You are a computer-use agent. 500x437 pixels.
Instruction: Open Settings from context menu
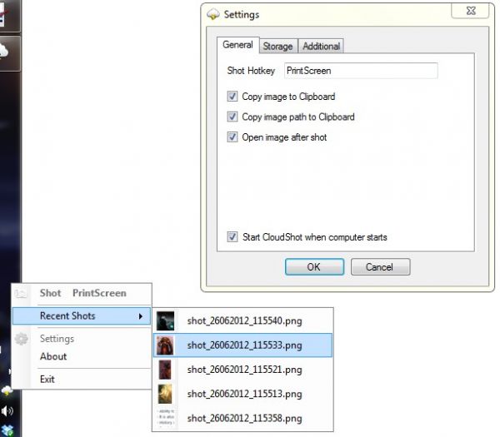82,339
